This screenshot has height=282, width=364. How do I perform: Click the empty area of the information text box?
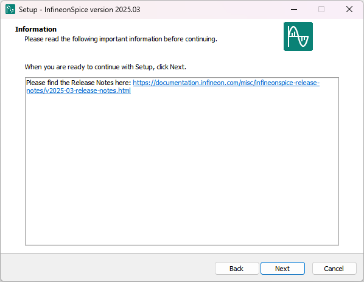click(x=182, y=169)
